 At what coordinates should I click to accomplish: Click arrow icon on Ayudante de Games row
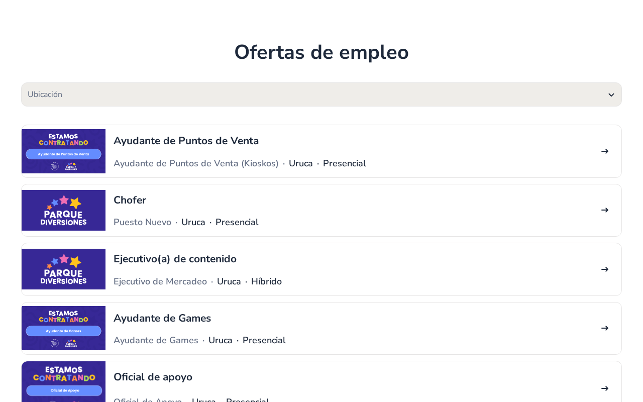pyautogui.click(x=605, y=328)
